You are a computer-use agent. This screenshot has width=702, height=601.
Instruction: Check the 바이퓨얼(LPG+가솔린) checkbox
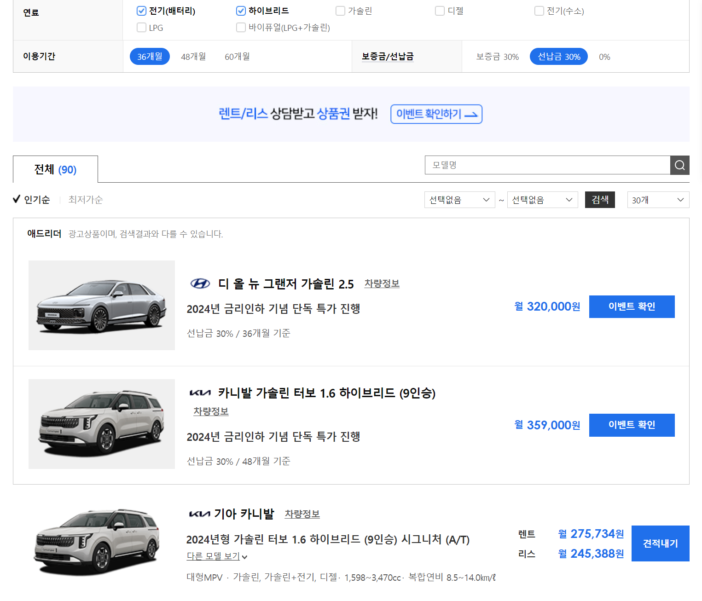(241, 28)
